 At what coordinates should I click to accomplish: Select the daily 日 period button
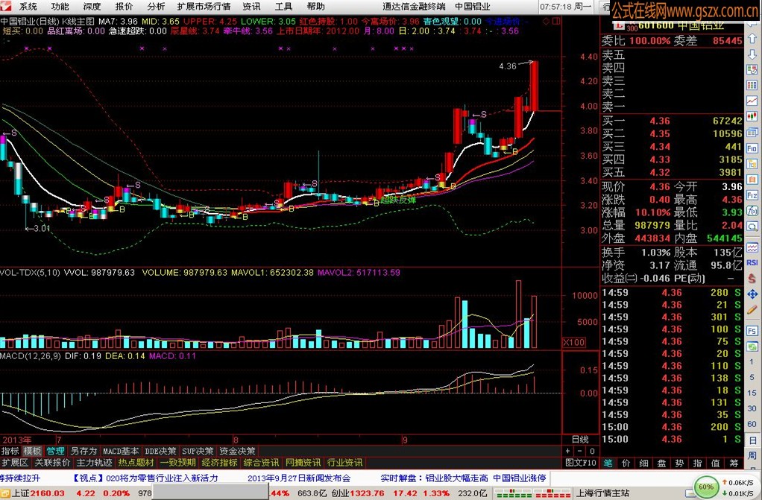pos(752,440)
